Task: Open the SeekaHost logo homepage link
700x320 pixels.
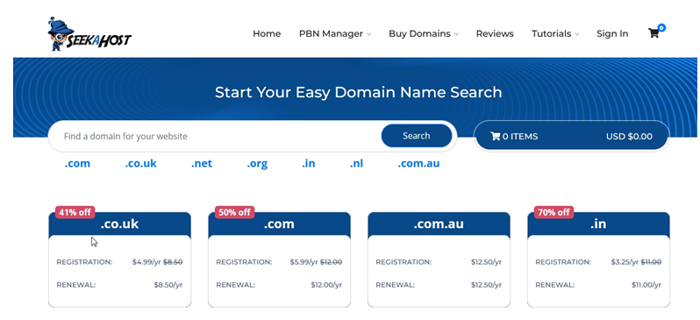Action: 89,34
